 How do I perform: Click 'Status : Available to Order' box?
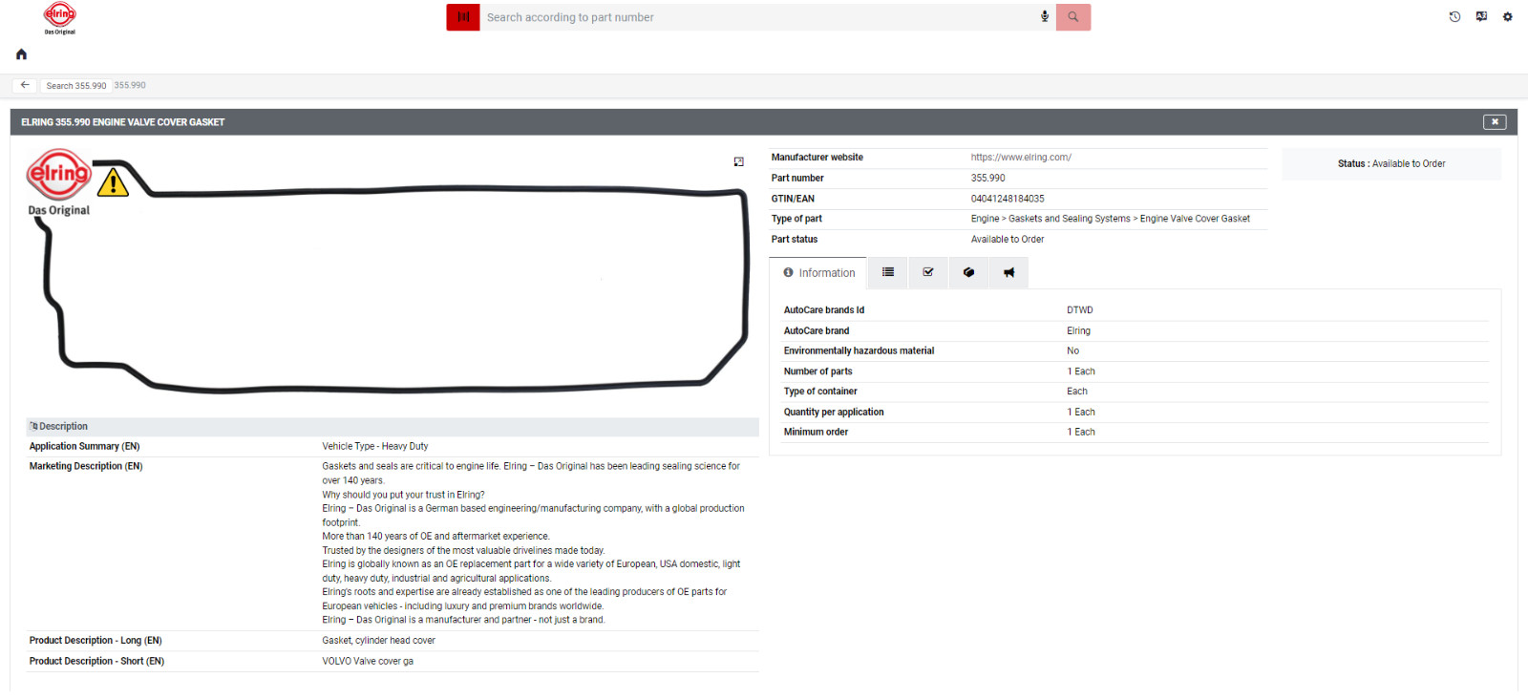point(1391,164)
